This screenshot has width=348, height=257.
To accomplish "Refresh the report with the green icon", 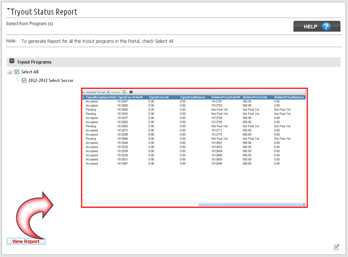I will coord(124,92).
